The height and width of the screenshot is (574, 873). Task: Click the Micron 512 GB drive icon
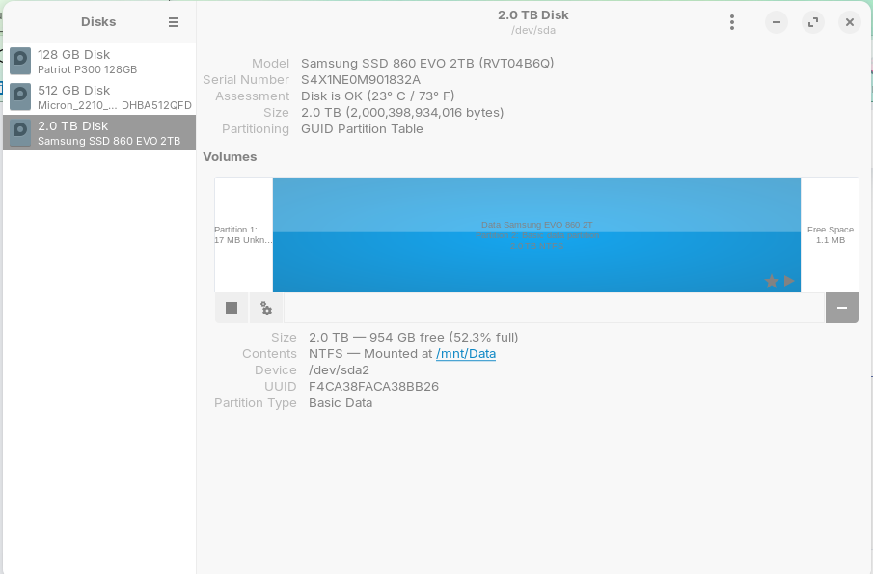pyautogui.click(x=19, y=96)
